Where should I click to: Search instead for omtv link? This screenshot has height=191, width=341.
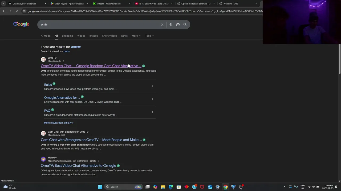tap(67, 51)
